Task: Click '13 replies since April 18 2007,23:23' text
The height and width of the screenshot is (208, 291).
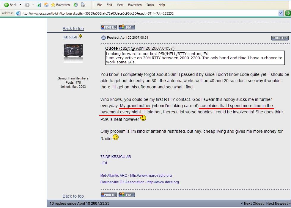Action: pyautogui.click(x=79, y=204)
